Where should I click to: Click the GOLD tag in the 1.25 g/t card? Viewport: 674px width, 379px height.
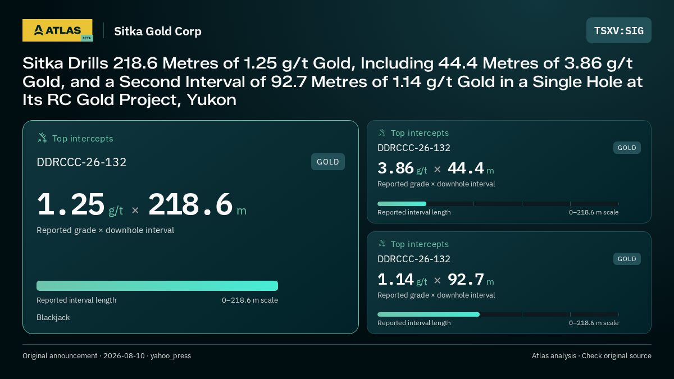coord(328,162)
